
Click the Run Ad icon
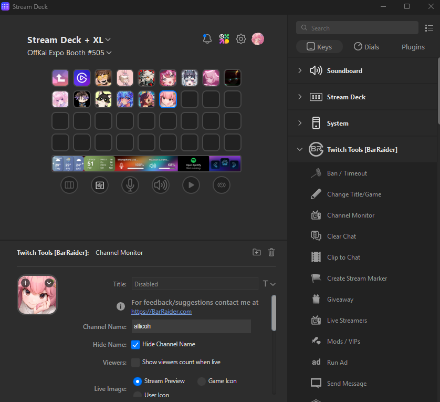point(316,363)
